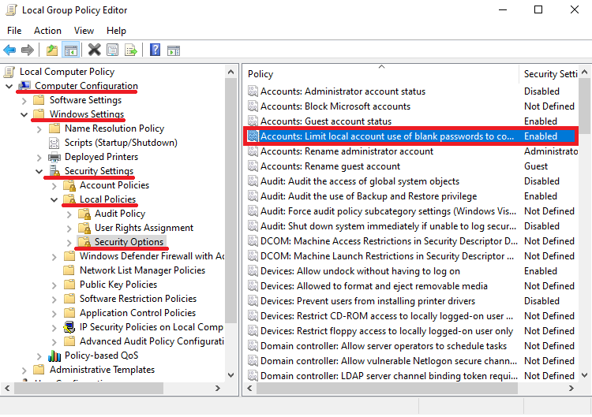This screenshot has width=592, height=417.
Task: Click the Policy-based QoS chart icon
Action: coord(54,356)
